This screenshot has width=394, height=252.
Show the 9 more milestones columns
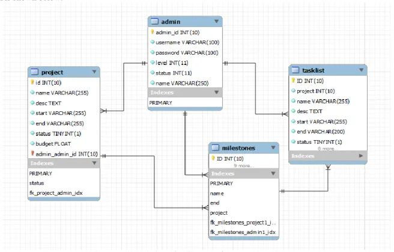[244, 166]
